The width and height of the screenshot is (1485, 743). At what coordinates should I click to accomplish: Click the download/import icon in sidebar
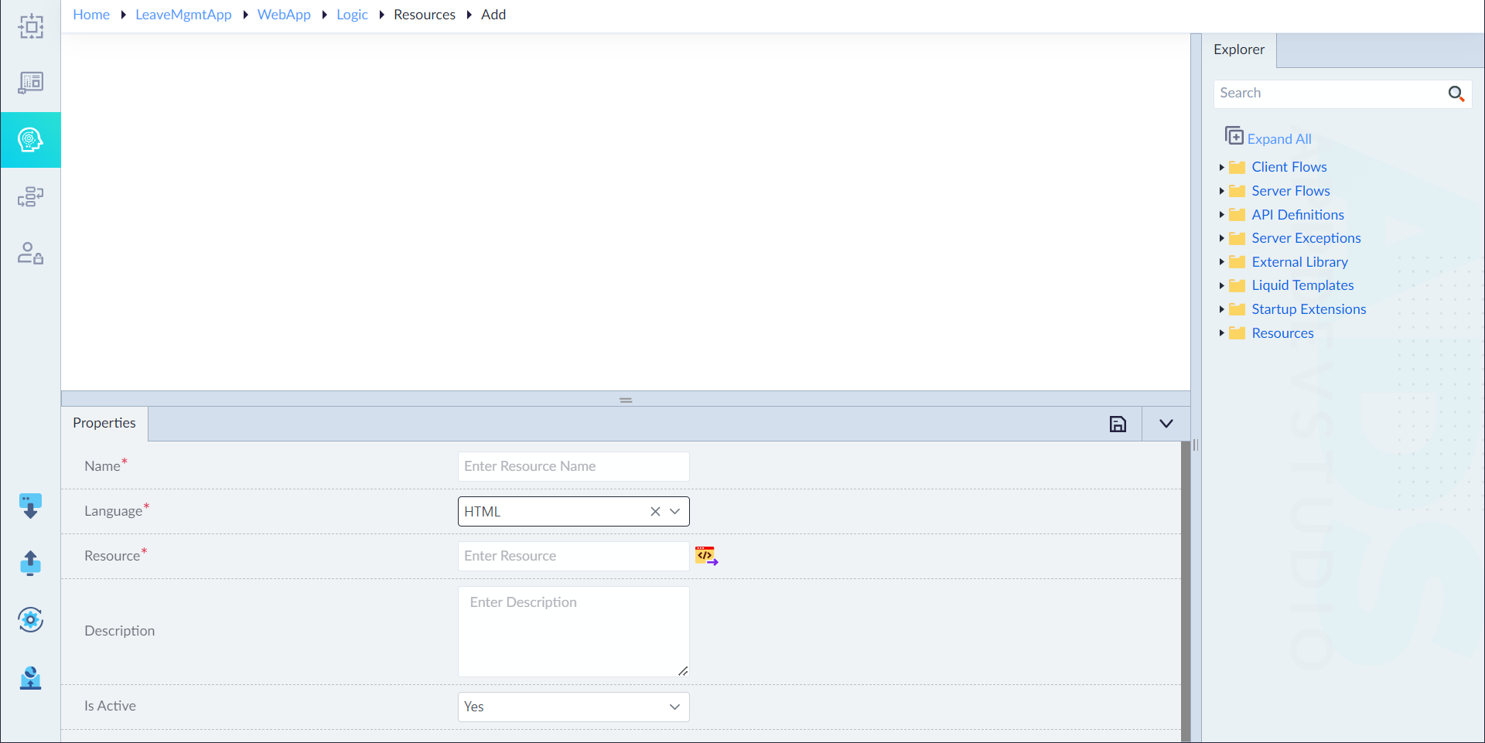(30, 506)
